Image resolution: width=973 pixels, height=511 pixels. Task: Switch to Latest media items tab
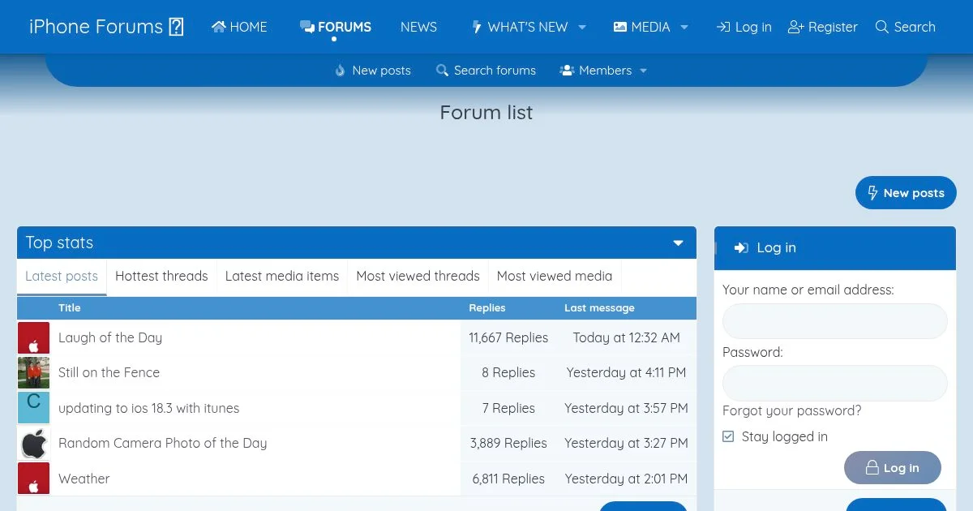point(282,277)
